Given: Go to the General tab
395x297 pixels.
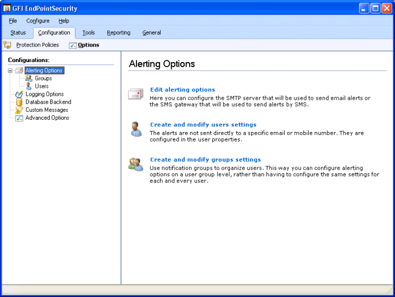Looking at the screenshot, I should (x=152, y=33).
